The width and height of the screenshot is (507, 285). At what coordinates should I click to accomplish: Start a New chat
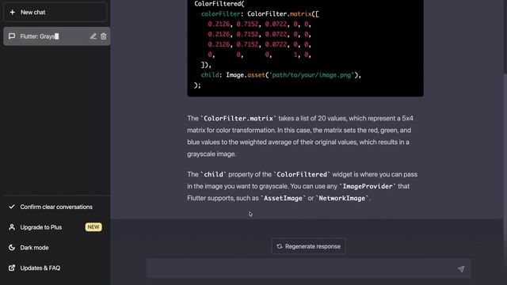tap(55, 13)
